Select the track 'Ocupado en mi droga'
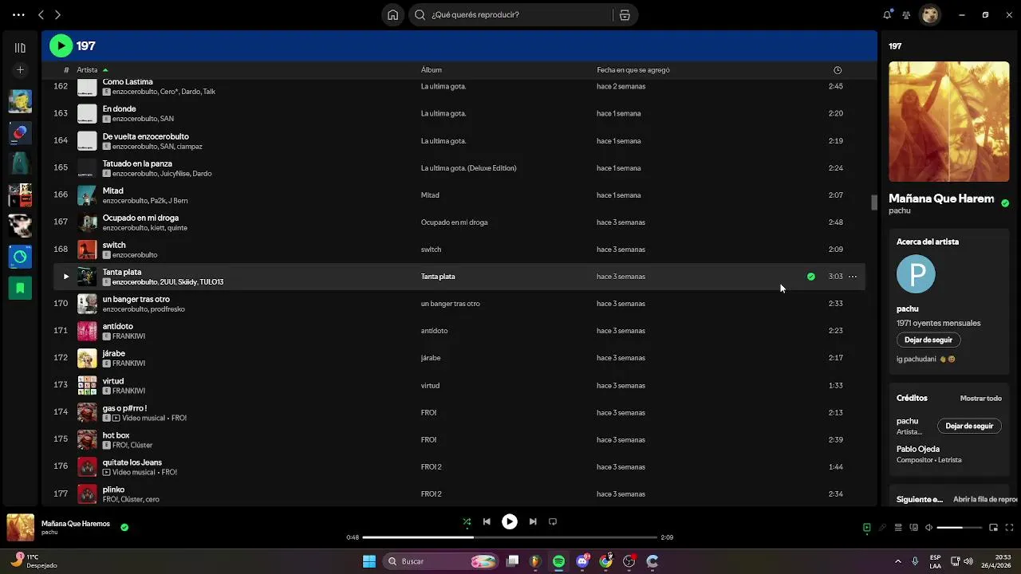The width and height of the screenshot is (1021, 574). 140,218
